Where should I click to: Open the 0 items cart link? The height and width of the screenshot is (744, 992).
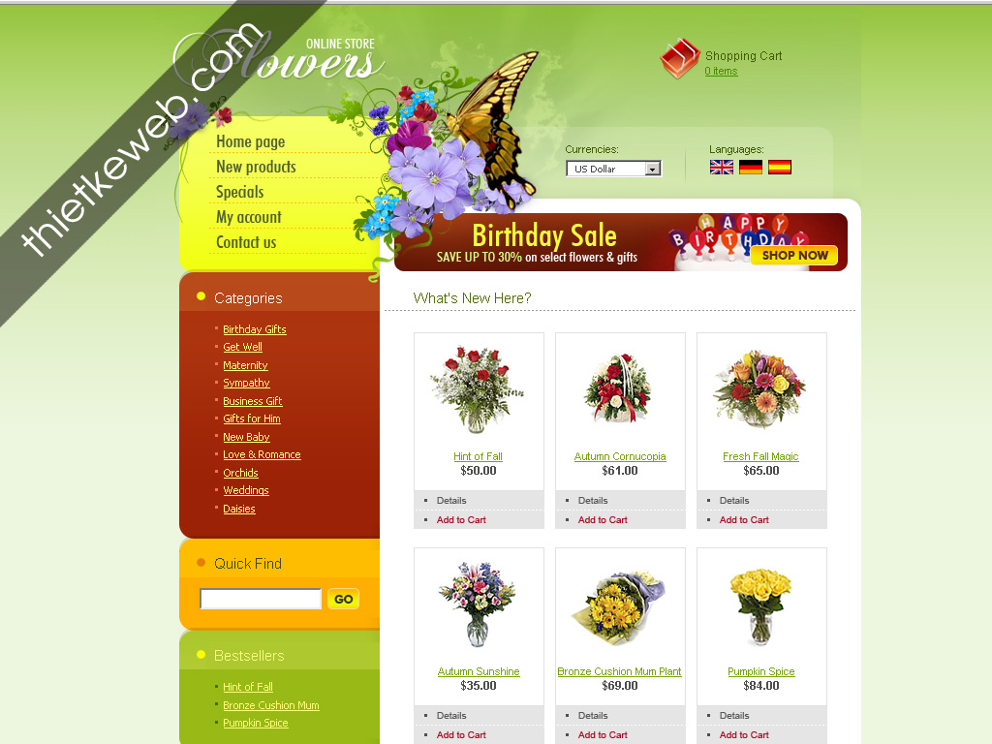(x=721, y=71)
